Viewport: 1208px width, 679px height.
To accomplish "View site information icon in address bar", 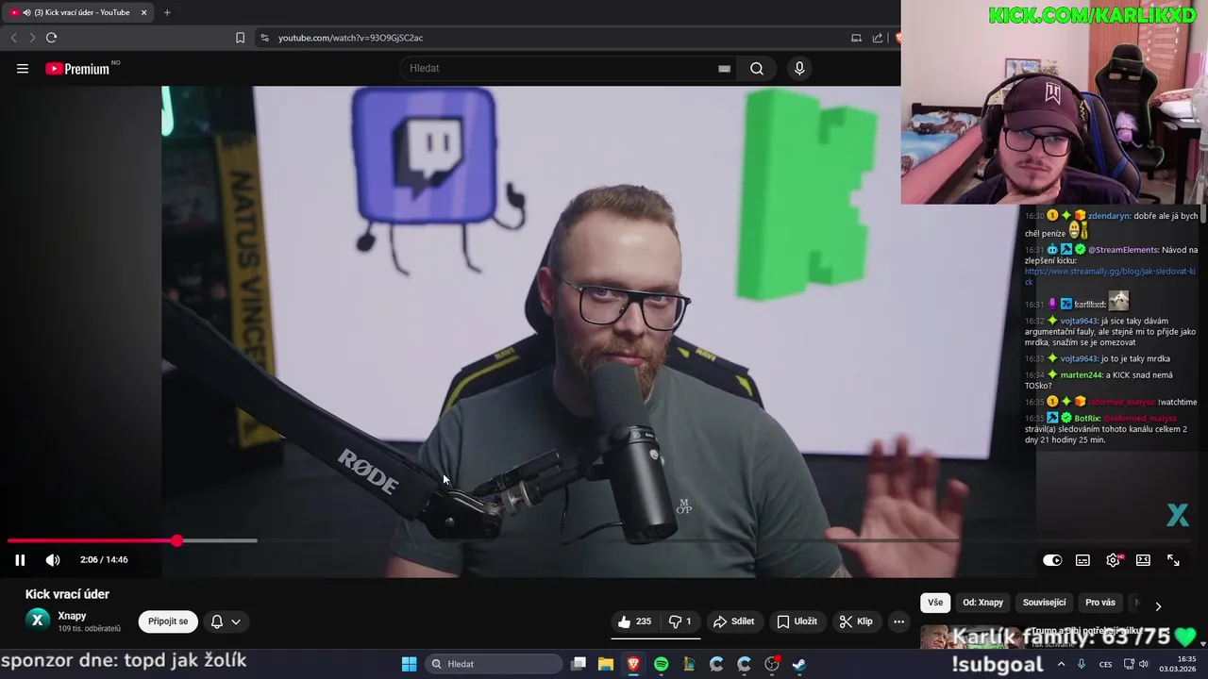I will 264,38.
